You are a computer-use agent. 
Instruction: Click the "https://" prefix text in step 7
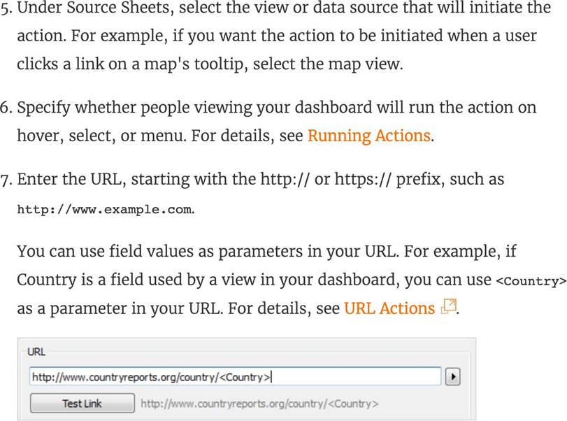364,180
